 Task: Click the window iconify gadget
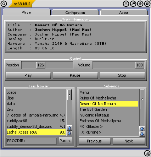[x=126, y=4]
